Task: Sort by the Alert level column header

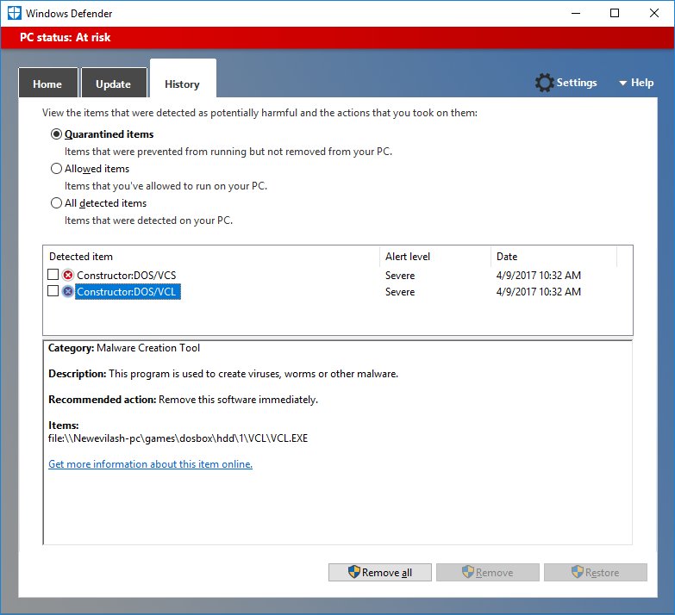Action: tap(435, 257)
